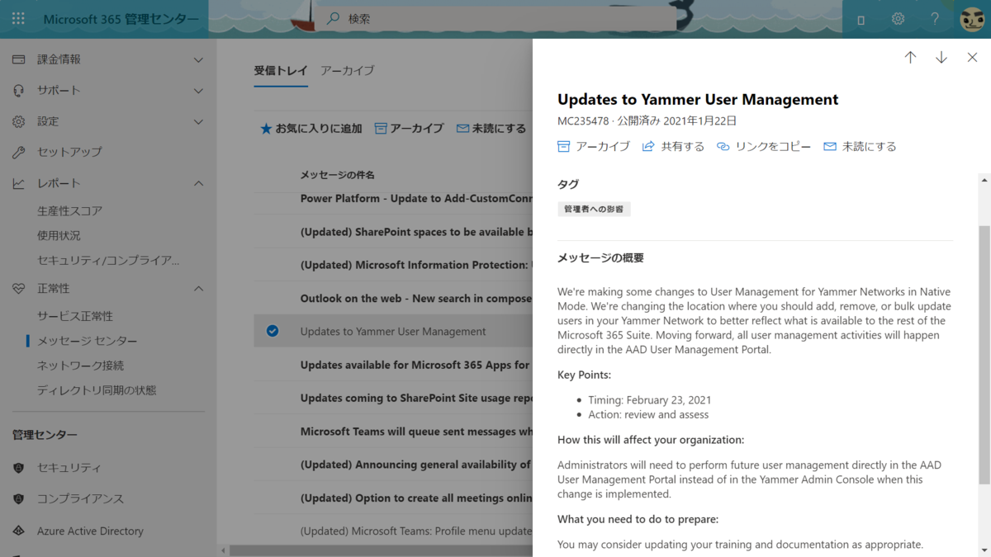Open Microsoft Information Protection message
The width and height of the screenshot is (991, 557).
[x=416, y=265]
